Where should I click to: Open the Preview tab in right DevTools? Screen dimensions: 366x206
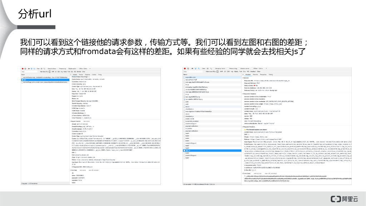pos(255,74)
